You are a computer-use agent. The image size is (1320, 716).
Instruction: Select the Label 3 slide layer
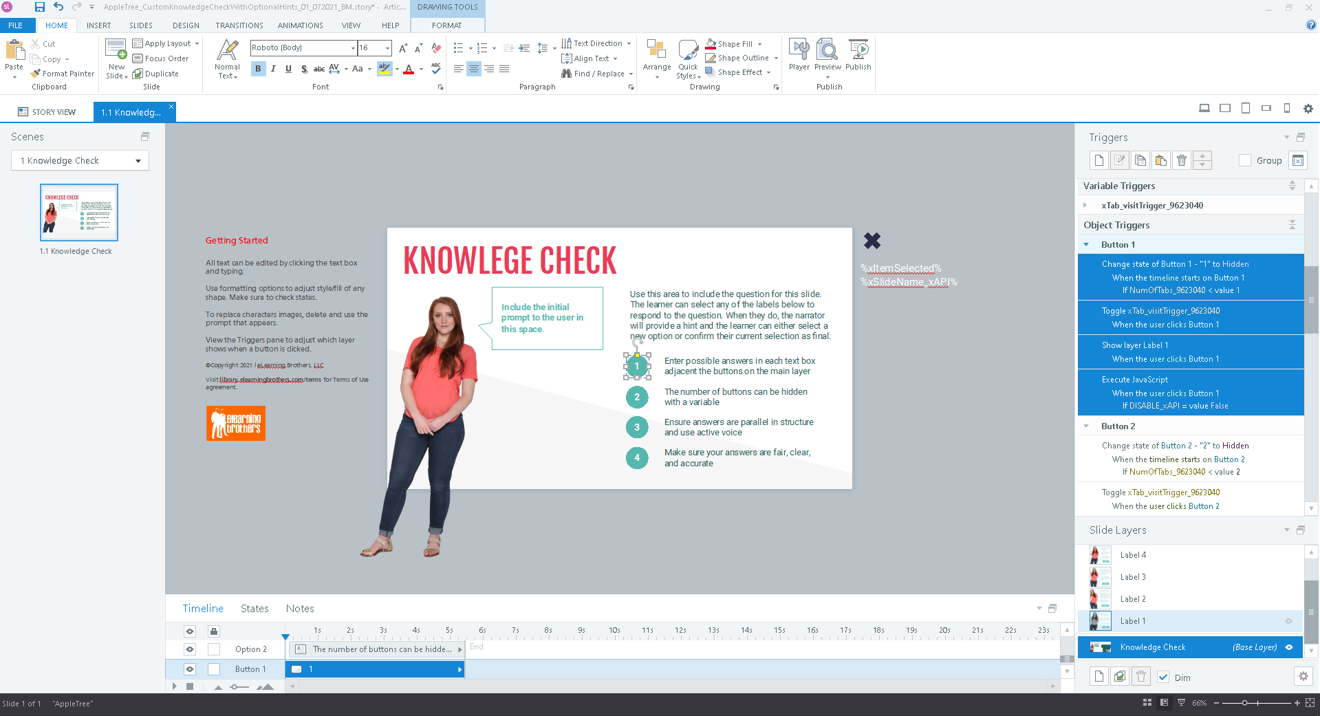coord(1133,577)
